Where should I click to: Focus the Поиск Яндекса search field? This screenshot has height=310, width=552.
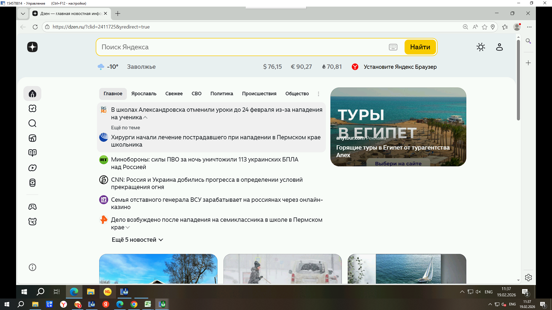pyautogui.click(x=241, y=47)
